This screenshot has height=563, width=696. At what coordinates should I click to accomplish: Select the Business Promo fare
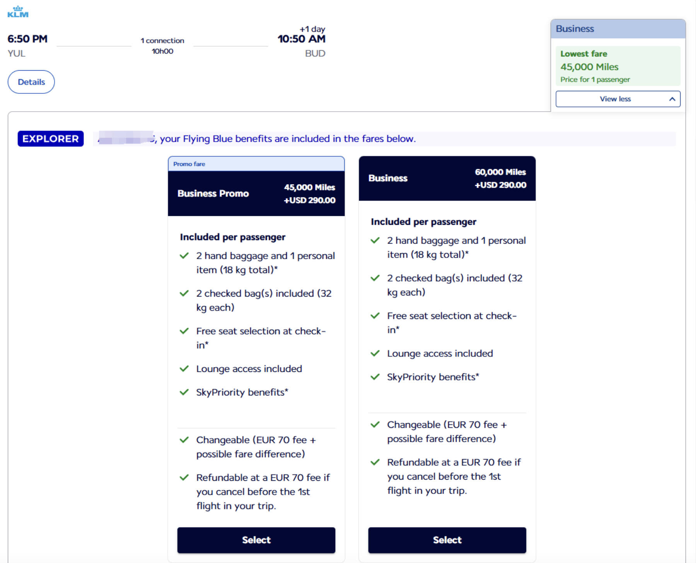(256, 540)
